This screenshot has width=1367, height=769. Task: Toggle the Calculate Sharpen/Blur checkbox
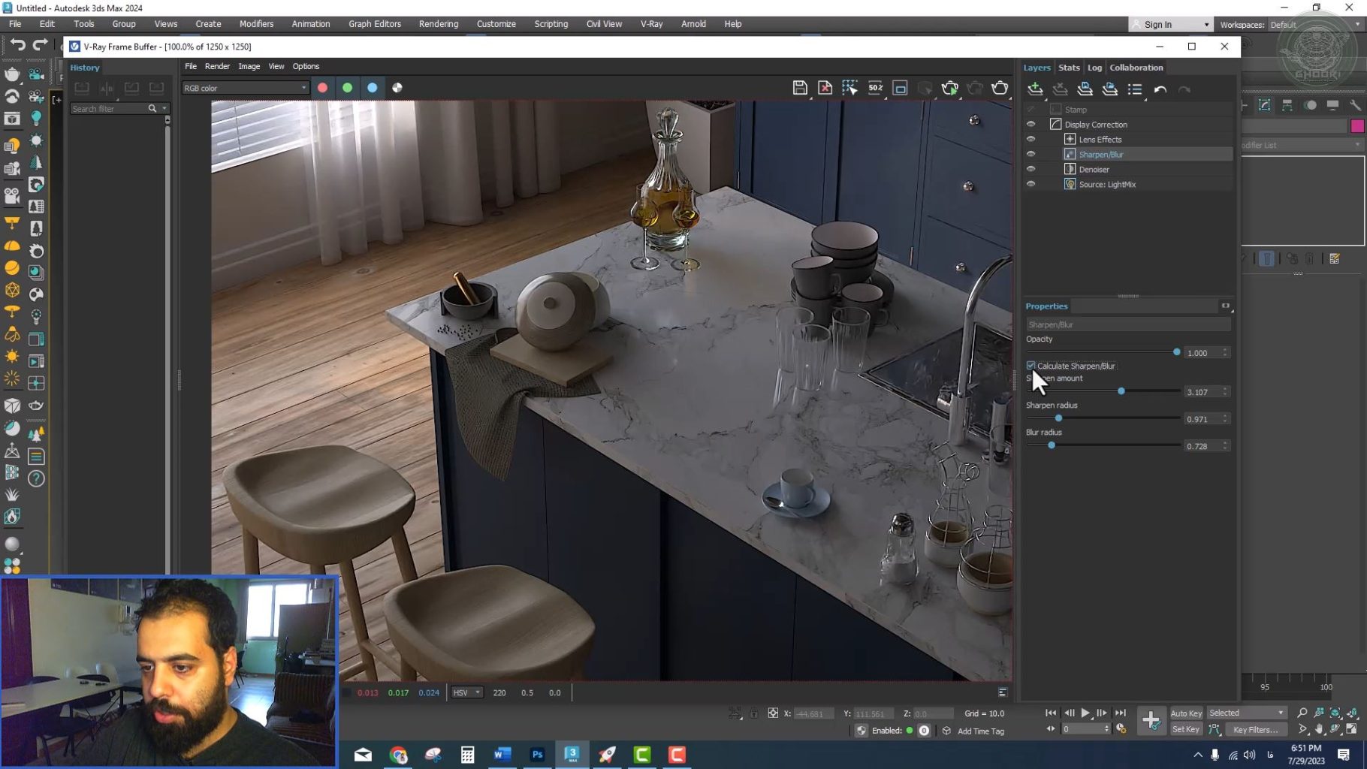click(1031, 366)
